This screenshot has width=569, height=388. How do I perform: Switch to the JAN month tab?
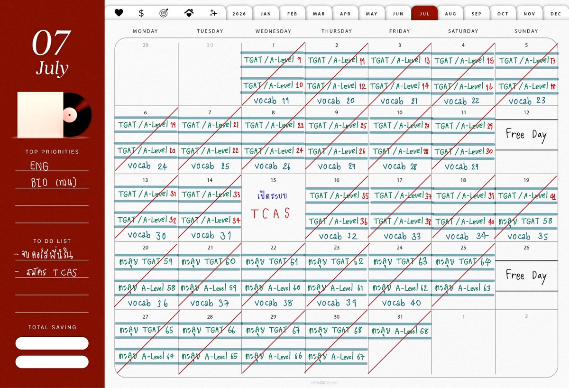pyautogui.click(x=266, y=14)
